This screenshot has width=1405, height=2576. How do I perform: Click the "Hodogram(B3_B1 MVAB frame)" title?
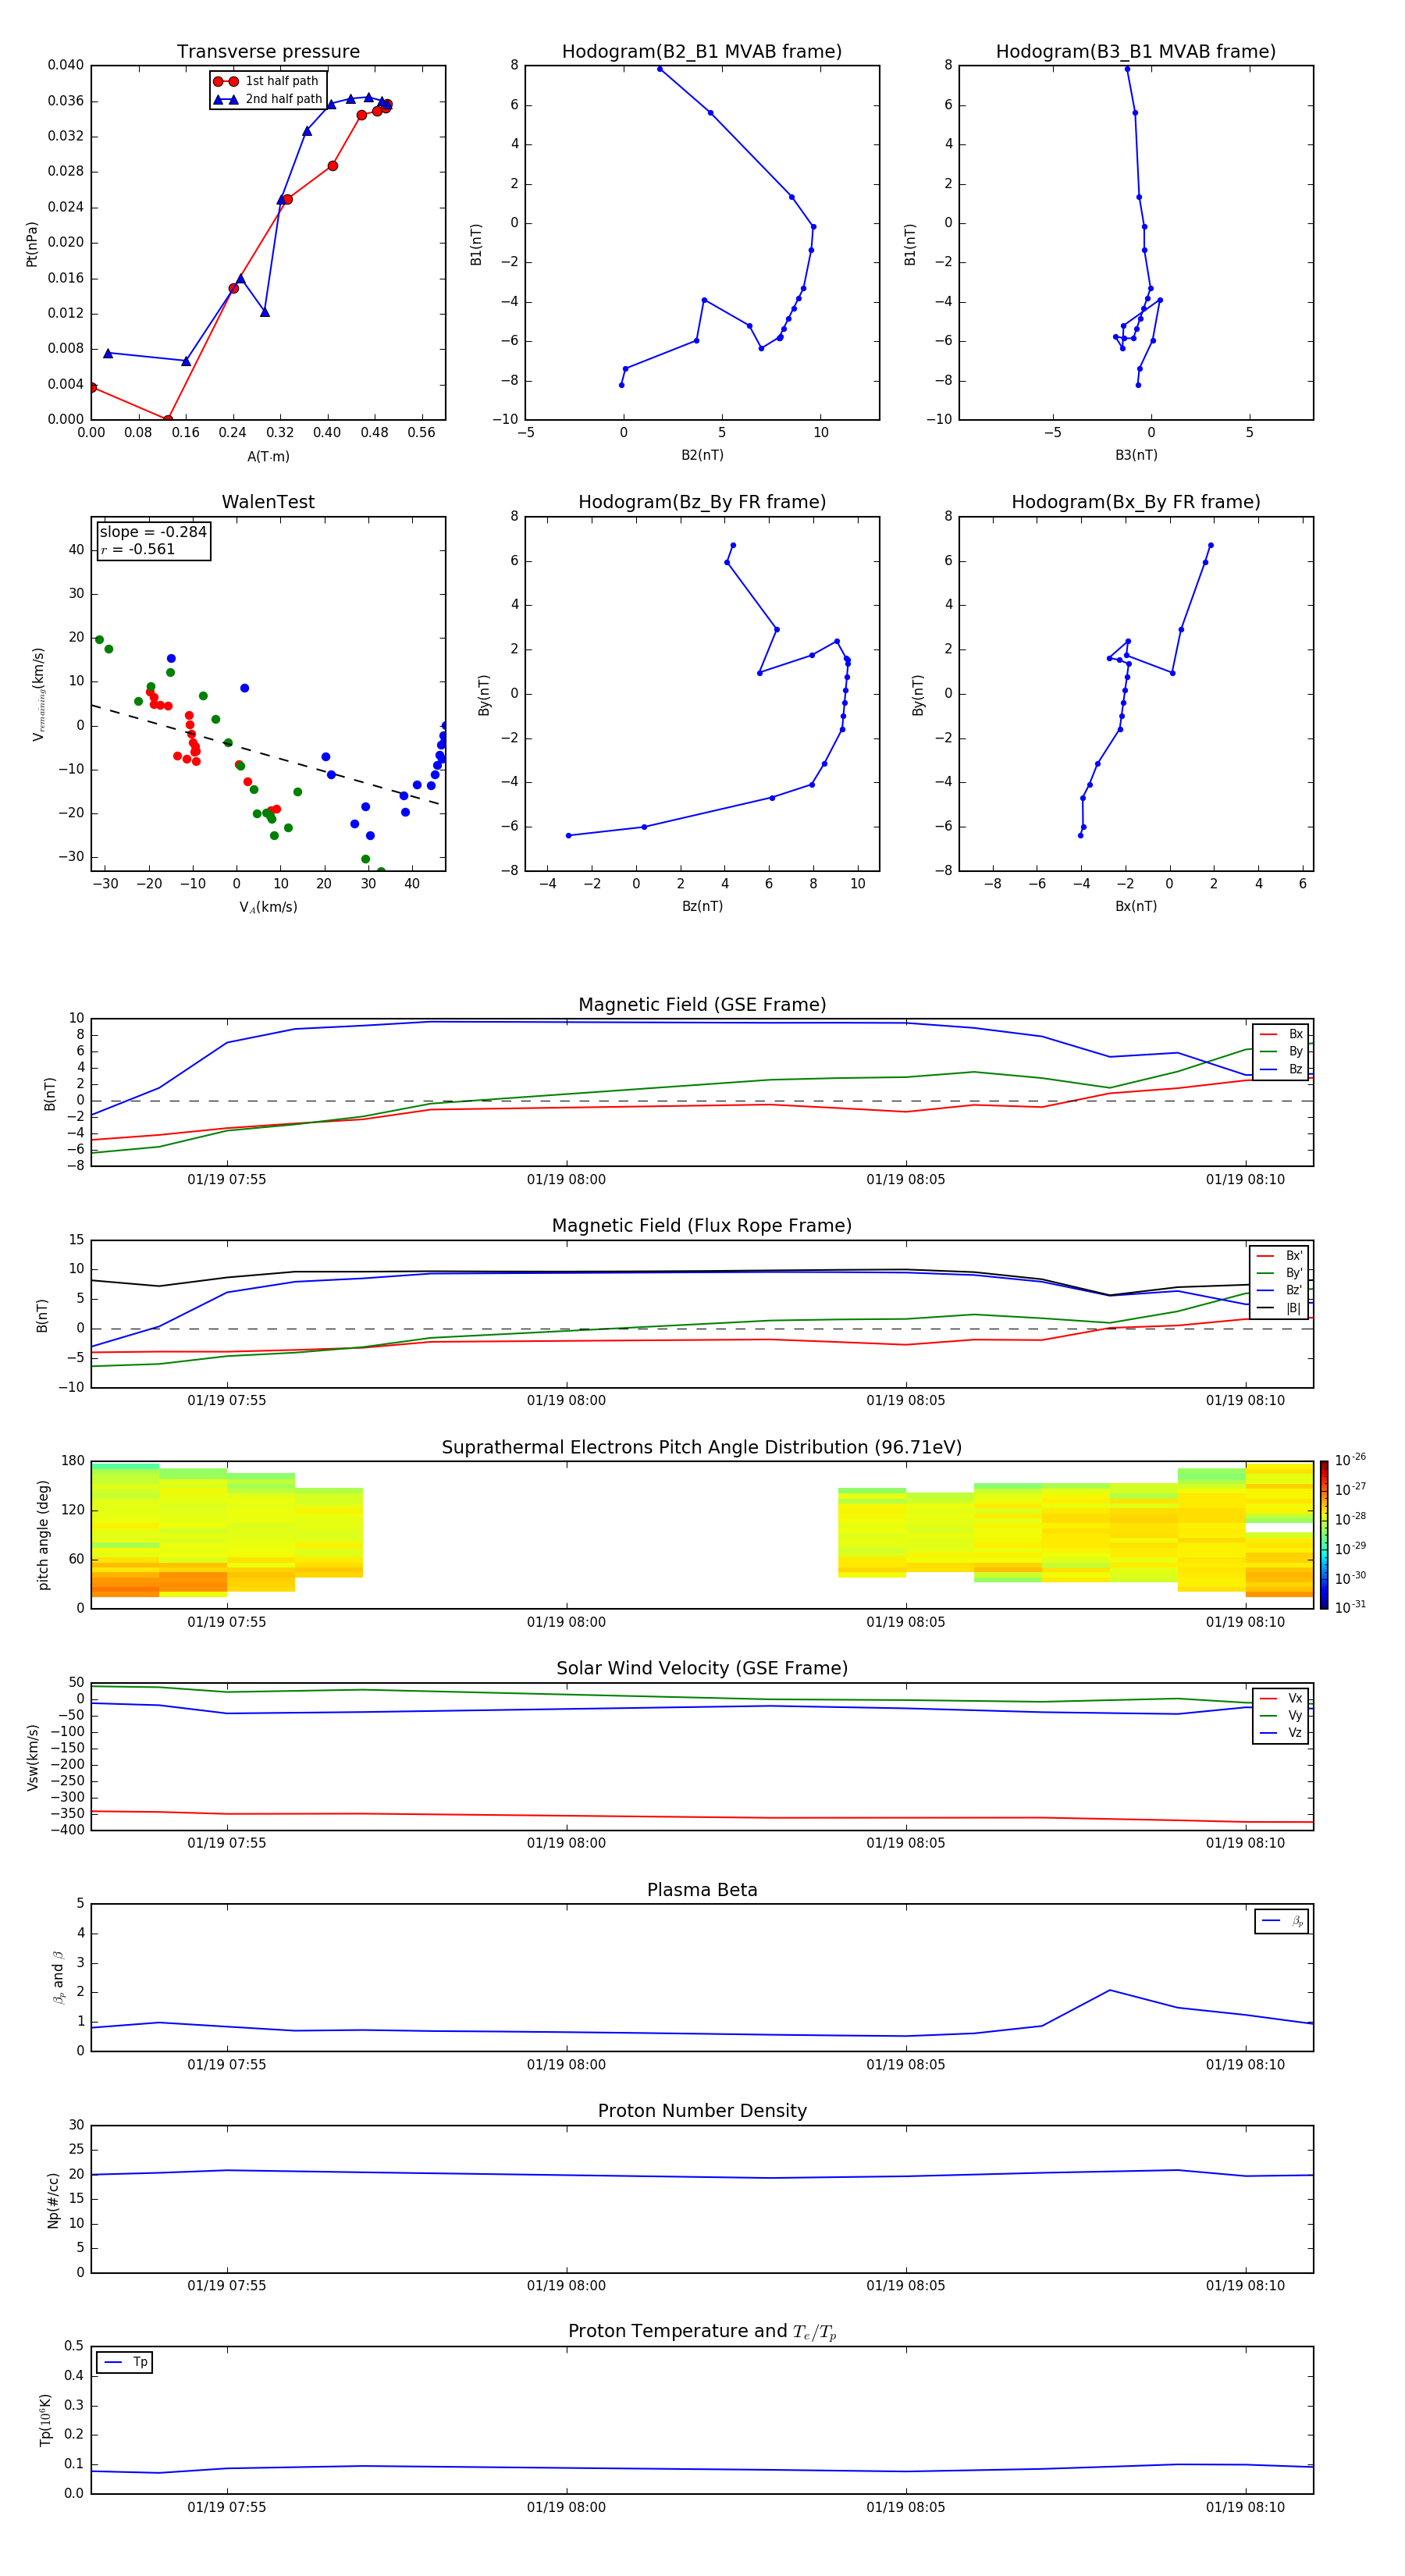tap(1136, 52)
